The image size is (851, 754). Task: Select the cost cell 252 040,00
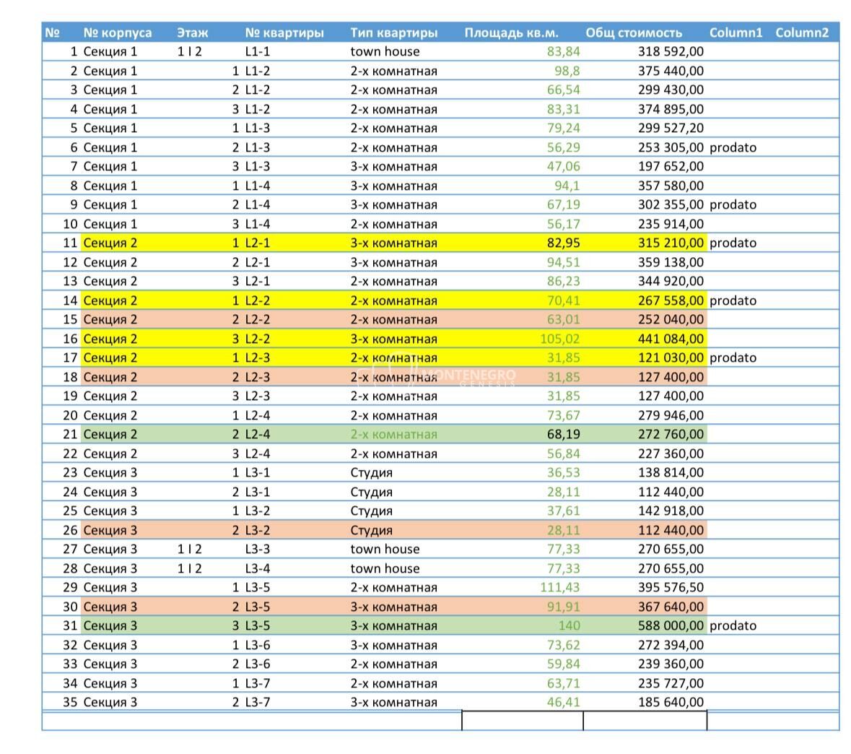671,319
